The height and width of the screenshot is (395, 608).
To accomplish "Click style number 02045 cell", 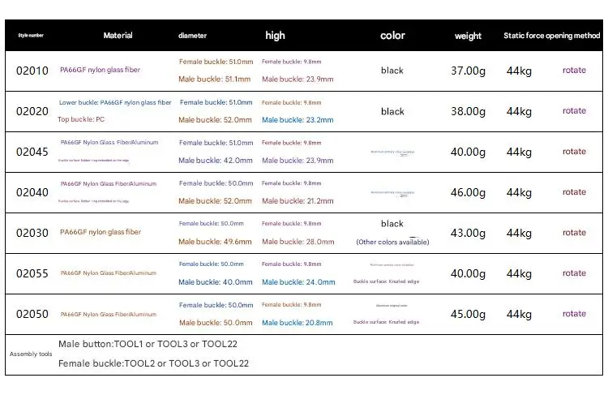I will 32,152.
